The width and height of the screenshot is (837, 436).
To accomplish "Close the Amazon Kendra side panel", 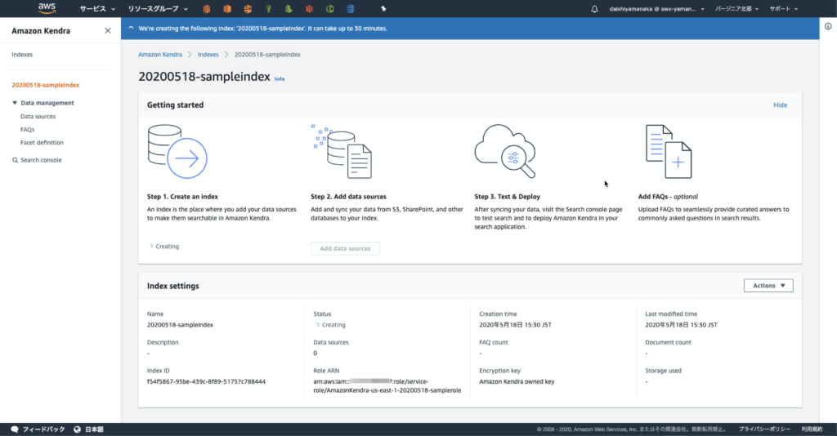I will (108, 31).
